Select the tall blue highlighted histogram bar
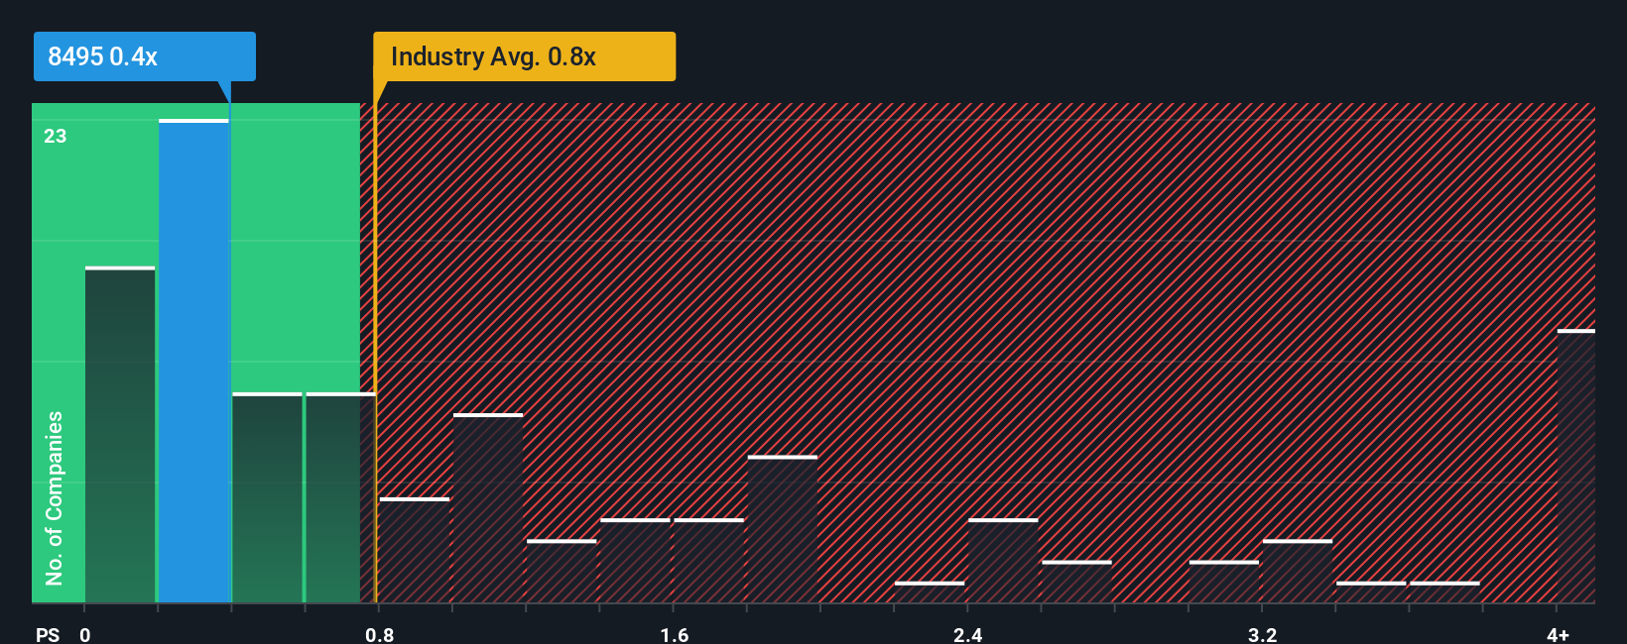 coord(193,361)
